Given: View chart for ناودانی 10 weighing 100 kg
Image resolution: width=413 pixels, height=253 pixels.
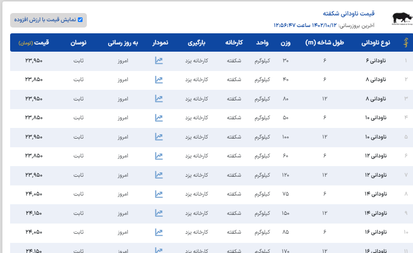Looking at the screenshot, I should [159, 137].
